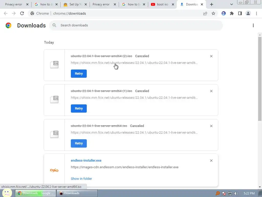Screen dimensions: 262x197
Task: Remove endless-installer.exe from list
Action: 211,161
